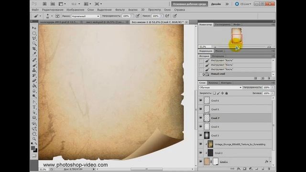Viewport: 306px width, 172px height.
Task: Open layer blend mode dropdown Обычные
Action: 220,87
